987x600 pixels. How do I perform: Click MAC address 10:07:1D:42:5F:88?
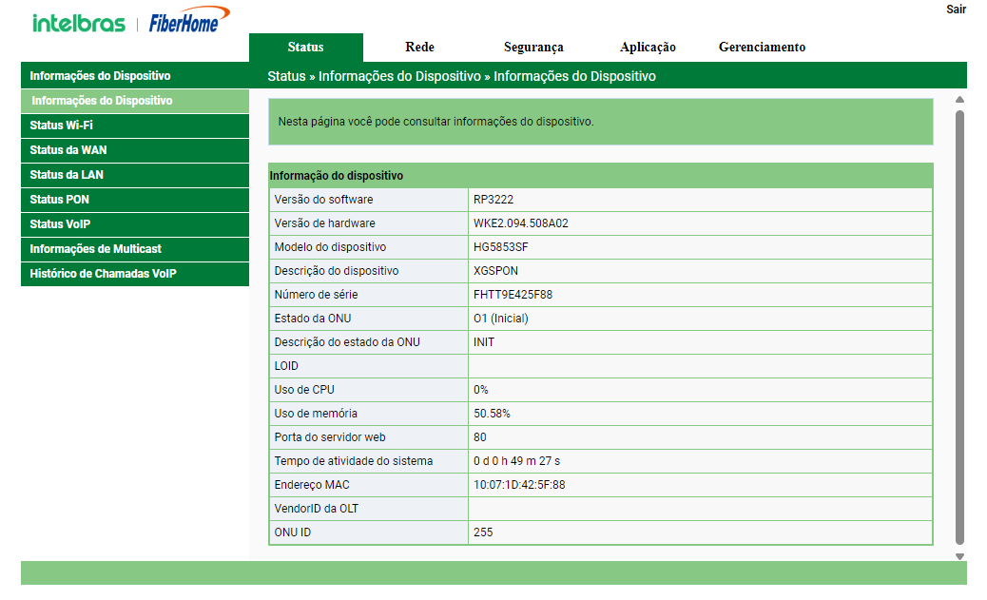tap(519, 485)
